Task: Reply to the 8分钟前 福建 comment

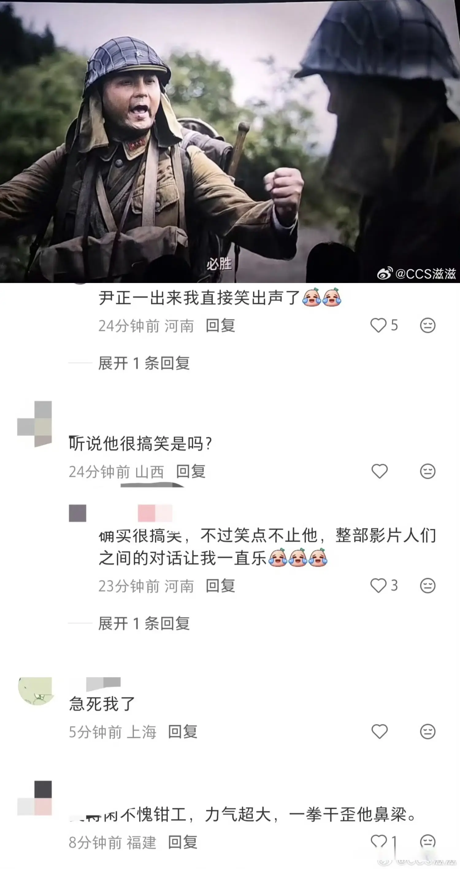Action: tap(183, 842)
